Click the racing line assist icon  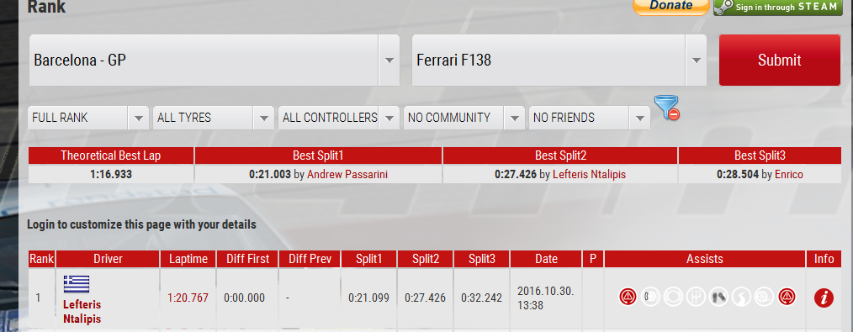coord(740,298)
